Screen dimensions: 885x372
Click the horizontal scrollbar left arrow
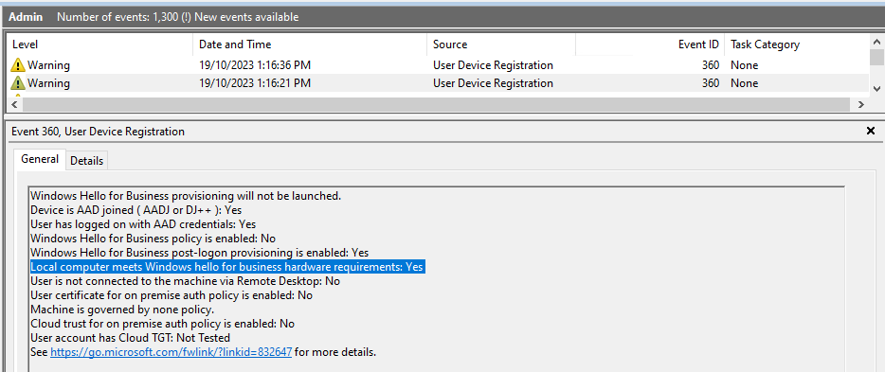[x=14, y=105]
